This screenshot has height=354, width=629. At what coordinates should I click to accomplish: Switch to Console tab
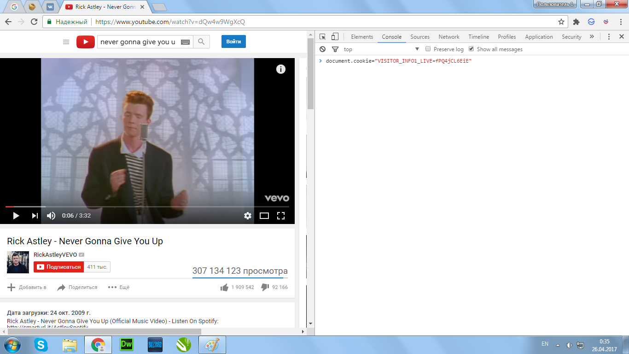click(x=392, y=37)
